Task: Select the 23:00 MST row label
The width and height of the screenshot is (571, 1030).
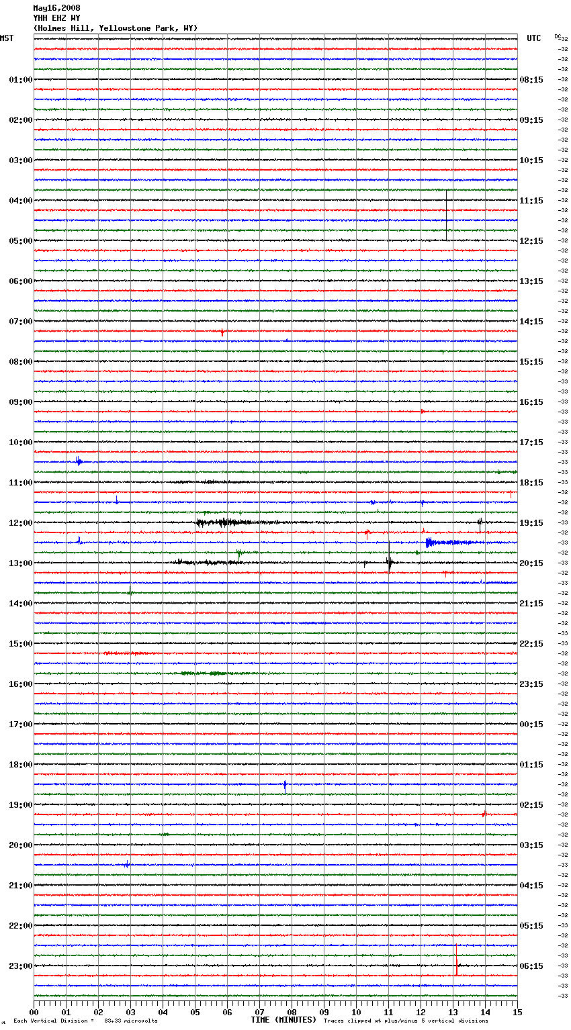Action: pyautogui.click(x=21, y=966)
